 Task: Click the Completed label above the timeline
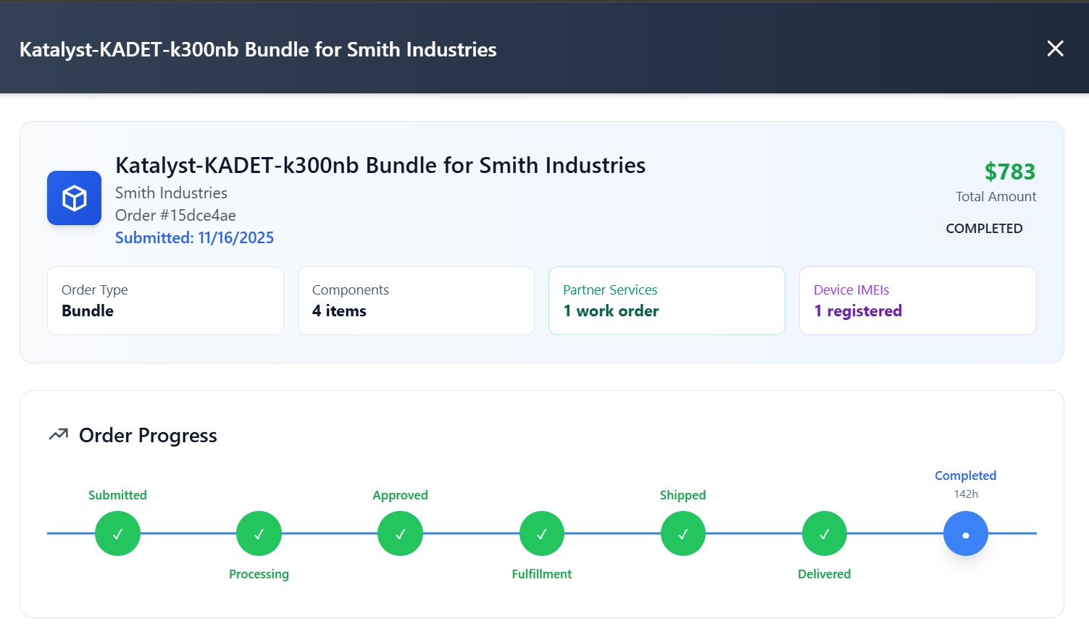coord(965,476)
